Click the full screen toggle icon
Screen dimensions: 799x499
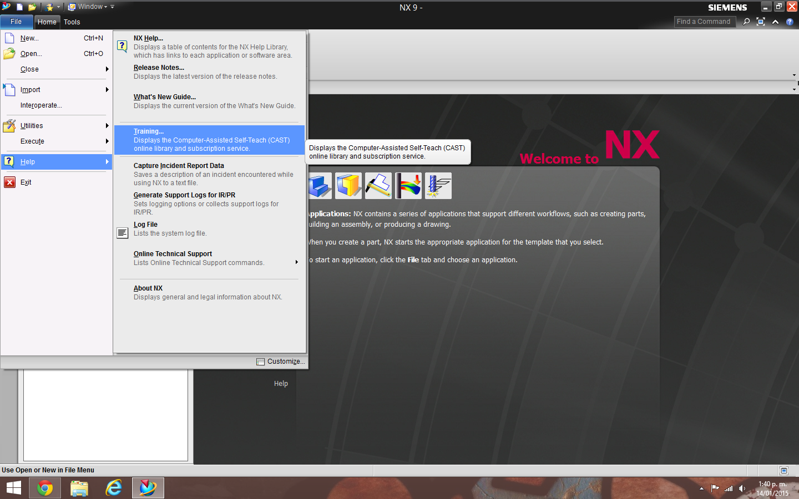point(761,22)
